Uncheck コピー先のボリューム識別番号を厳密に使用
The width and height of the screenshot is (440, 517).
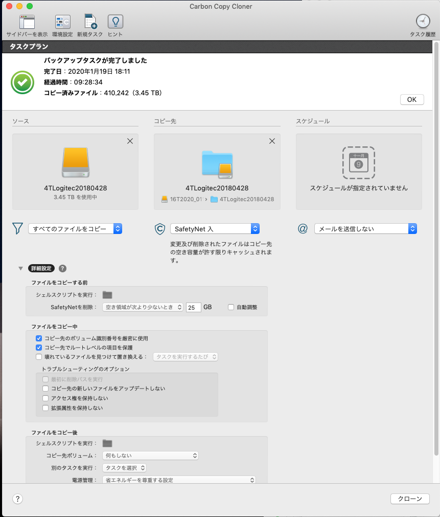coord(39,338)
